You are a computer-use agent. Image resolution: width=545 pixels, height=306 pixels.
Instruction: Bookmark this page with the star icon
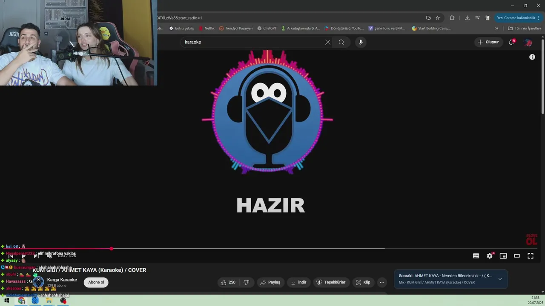[x=438, y=18]
